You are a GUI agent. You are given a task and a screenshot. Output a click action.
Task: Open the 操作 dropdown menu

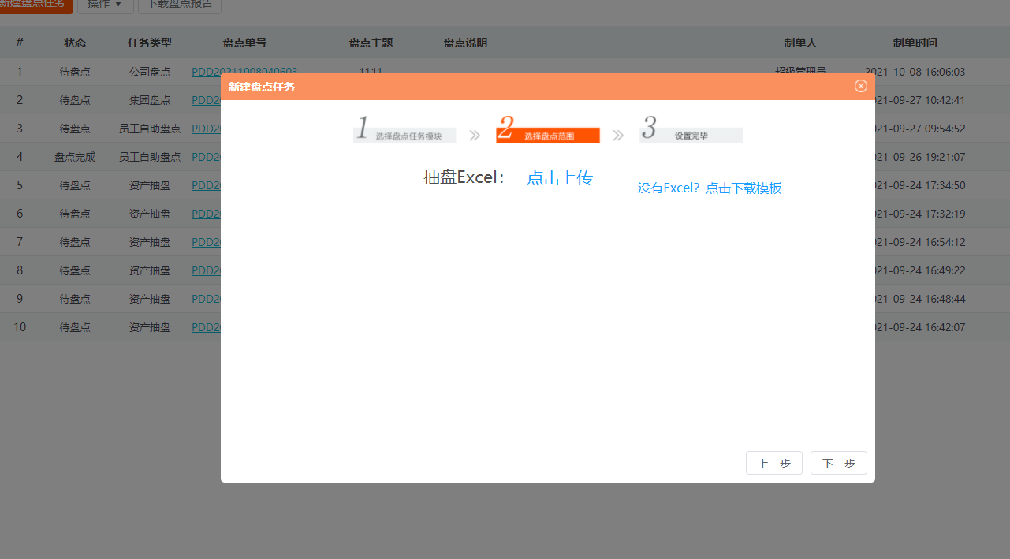point(105,5)
